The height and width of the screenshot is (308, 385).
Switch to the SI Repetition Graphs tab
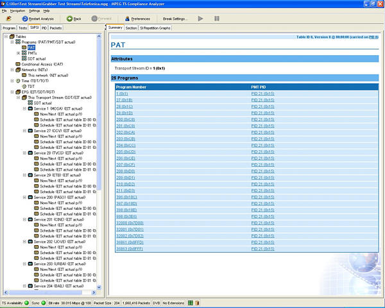156,28
